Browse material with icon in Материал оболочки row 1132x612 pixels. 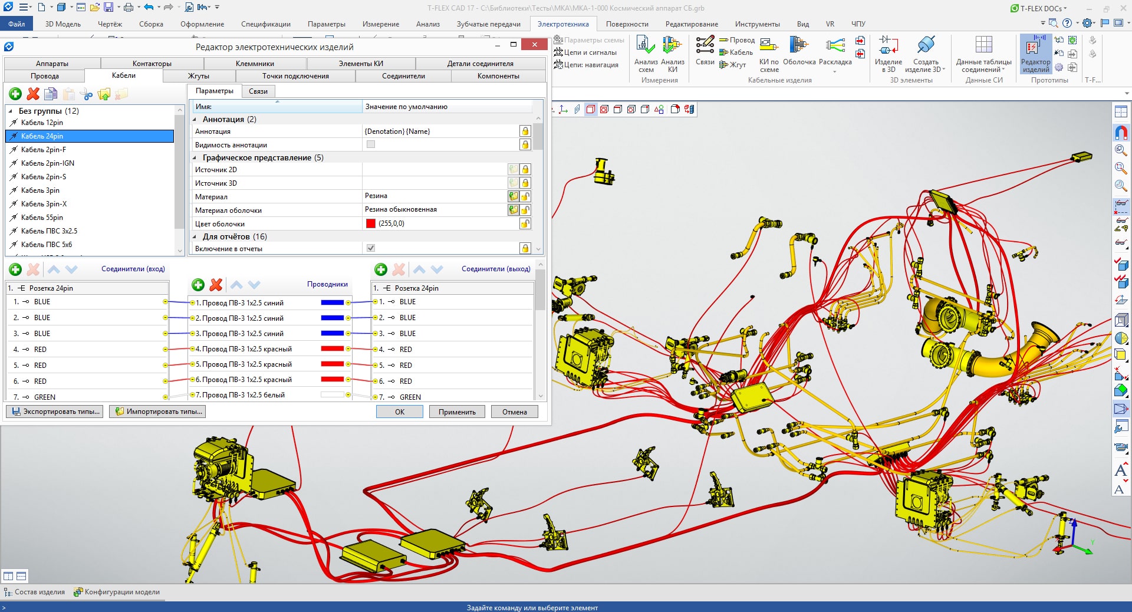pos(514,210)
